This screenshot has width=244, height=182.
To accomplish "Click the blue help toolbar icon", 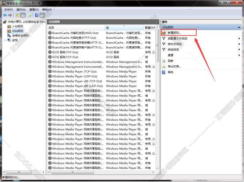I will (37, 15).
